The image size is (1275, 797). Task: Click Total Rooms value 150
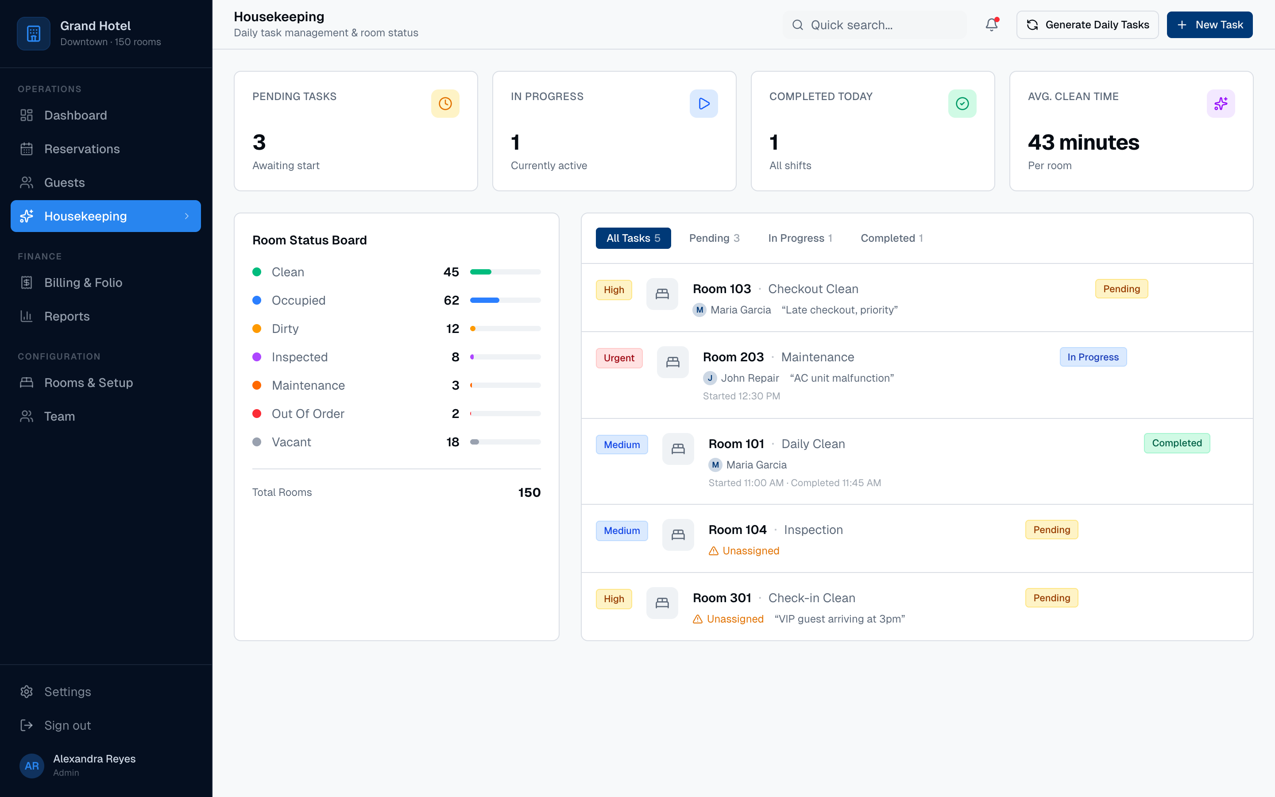[x=529, y=492]
